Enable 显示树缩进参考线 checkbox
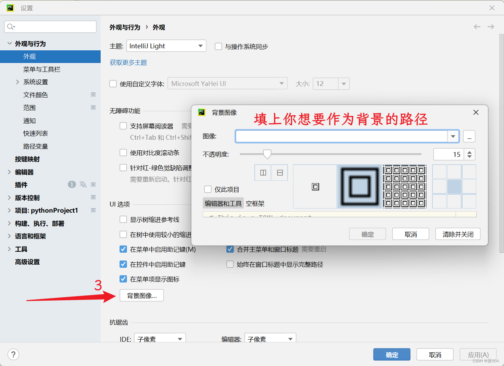504x366 pixels. [123, 219]
